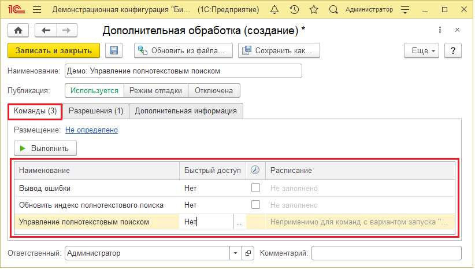Click the Комментарий input field
The image size is (475, 269).
coord(387,253)
